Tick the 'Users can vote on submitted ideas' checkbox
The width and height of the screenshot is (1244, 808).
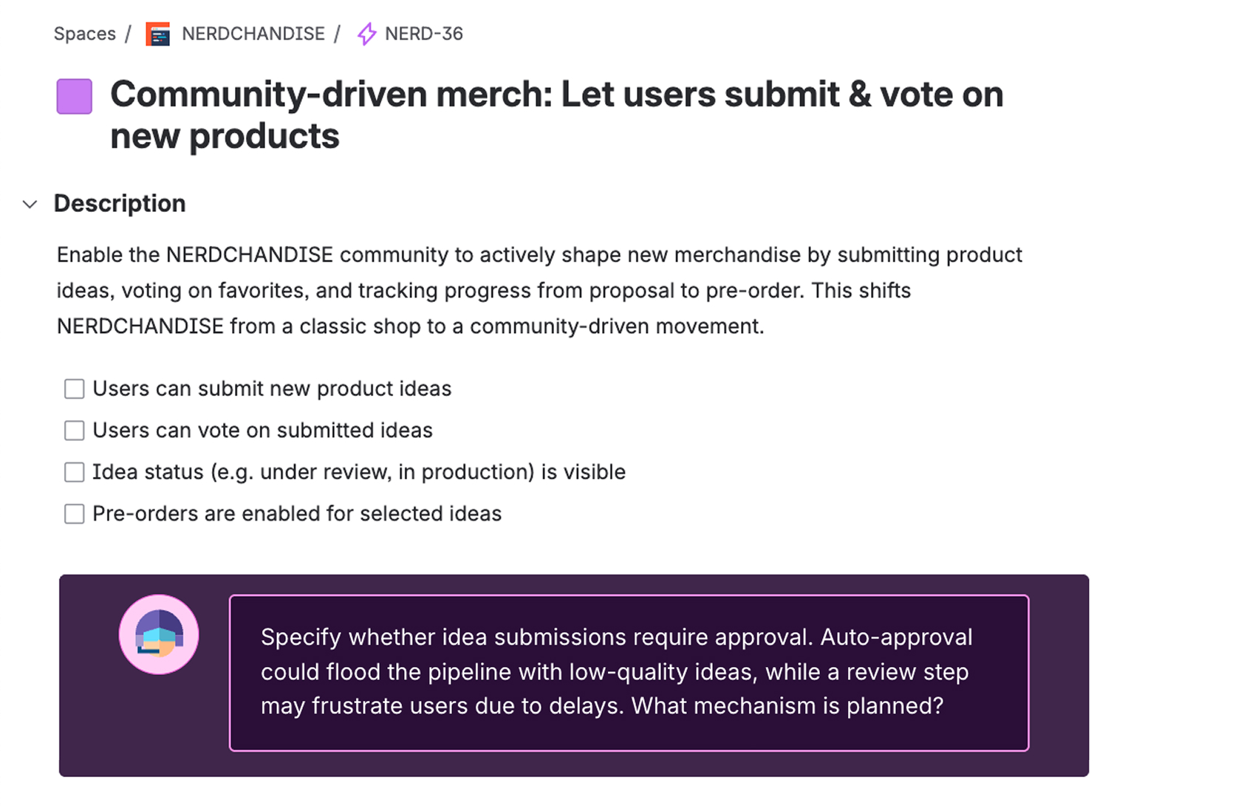tap(74, 431)
